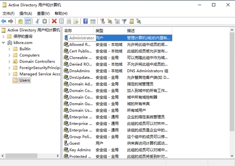Toggle the console tree pane icon
Screen dimensions: 235x166
click(x=28, y=21)
